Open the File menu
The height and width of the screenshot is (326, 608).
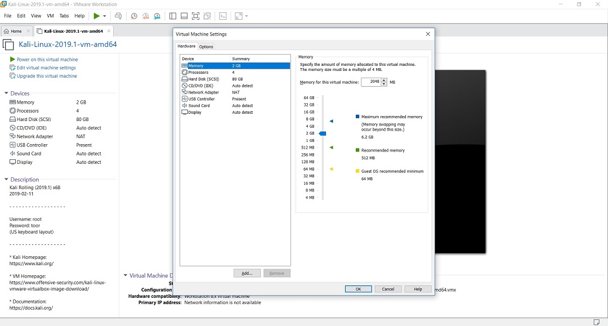pyautogui.click(x=8, y=16)
